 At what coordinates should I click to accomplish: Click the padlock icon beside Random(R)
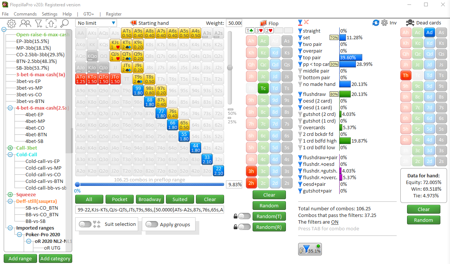[x=235, y=227]
